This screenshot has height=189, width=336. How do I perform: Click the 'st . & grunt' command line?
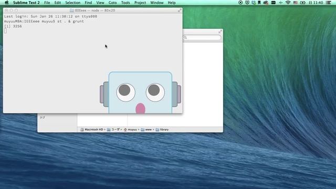coord(70,21)
